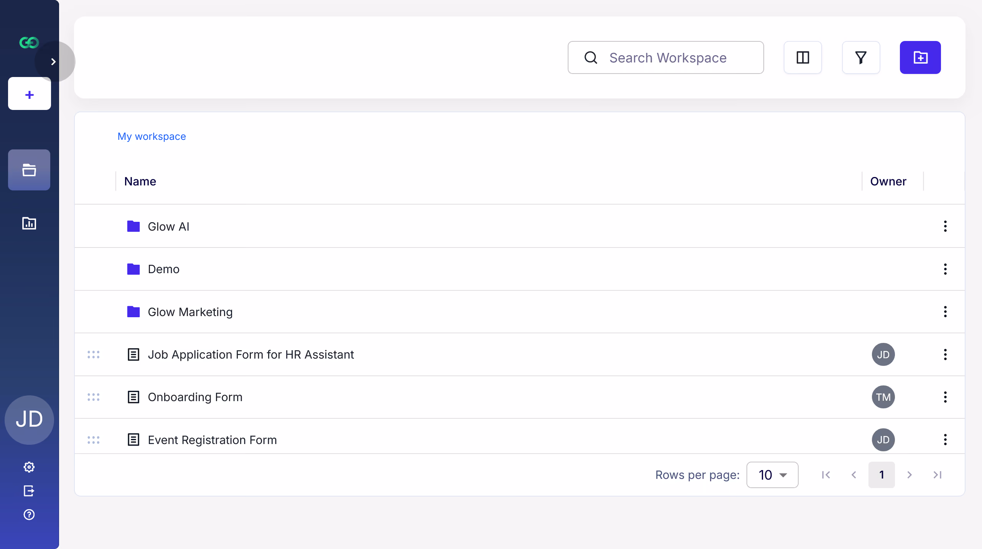The width and height of the screenshot is (982, 549).
Task: Click the search magnifier icon
Action: (x=591, y=57)
